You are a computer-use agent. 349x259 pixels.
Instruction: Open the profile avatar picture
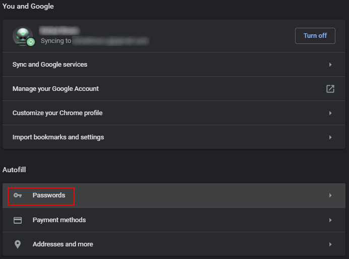(x=23, y=36)
